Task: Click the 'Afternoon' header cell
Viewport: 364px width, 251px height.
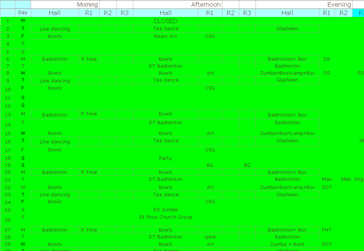Action: click(178, 4)
